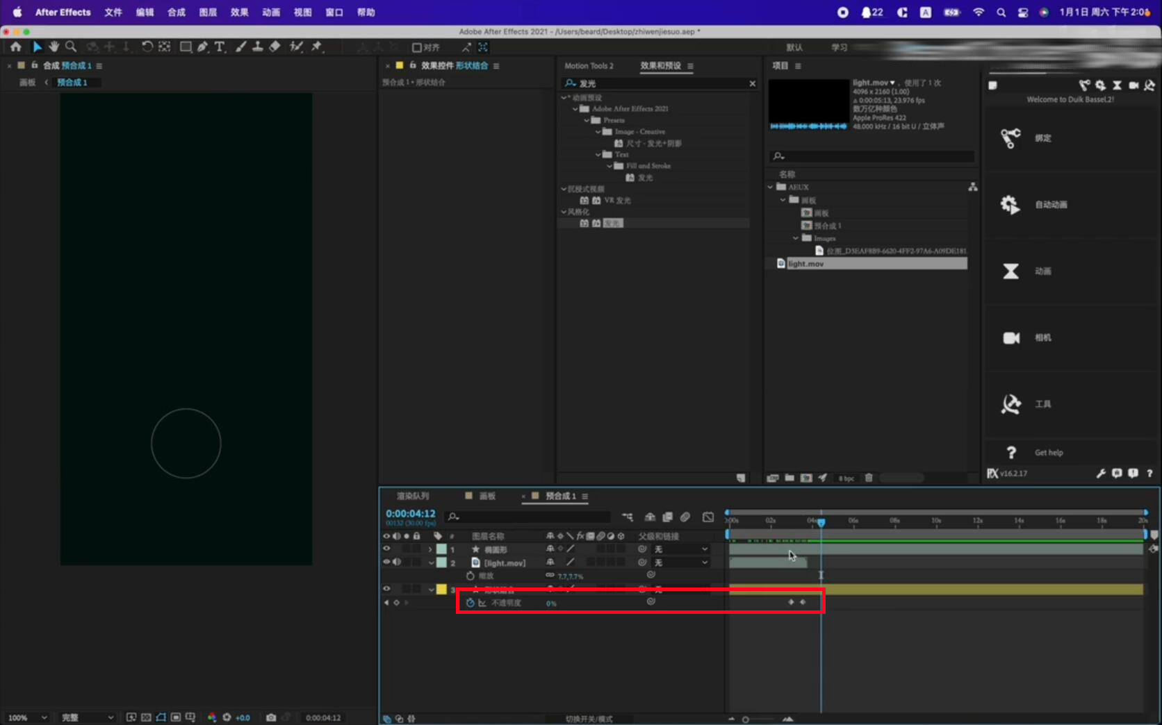Add or remove keyframe at current time
The height and width of the screenshot is (725, 1162).
point(397,603)
